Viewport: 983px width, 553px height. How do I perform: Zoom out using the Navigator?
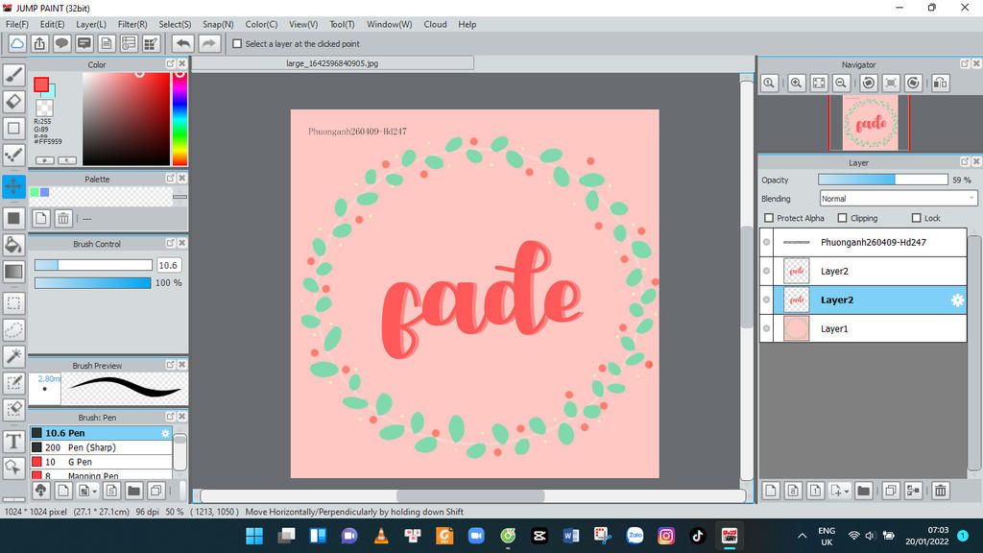[841, 83]
